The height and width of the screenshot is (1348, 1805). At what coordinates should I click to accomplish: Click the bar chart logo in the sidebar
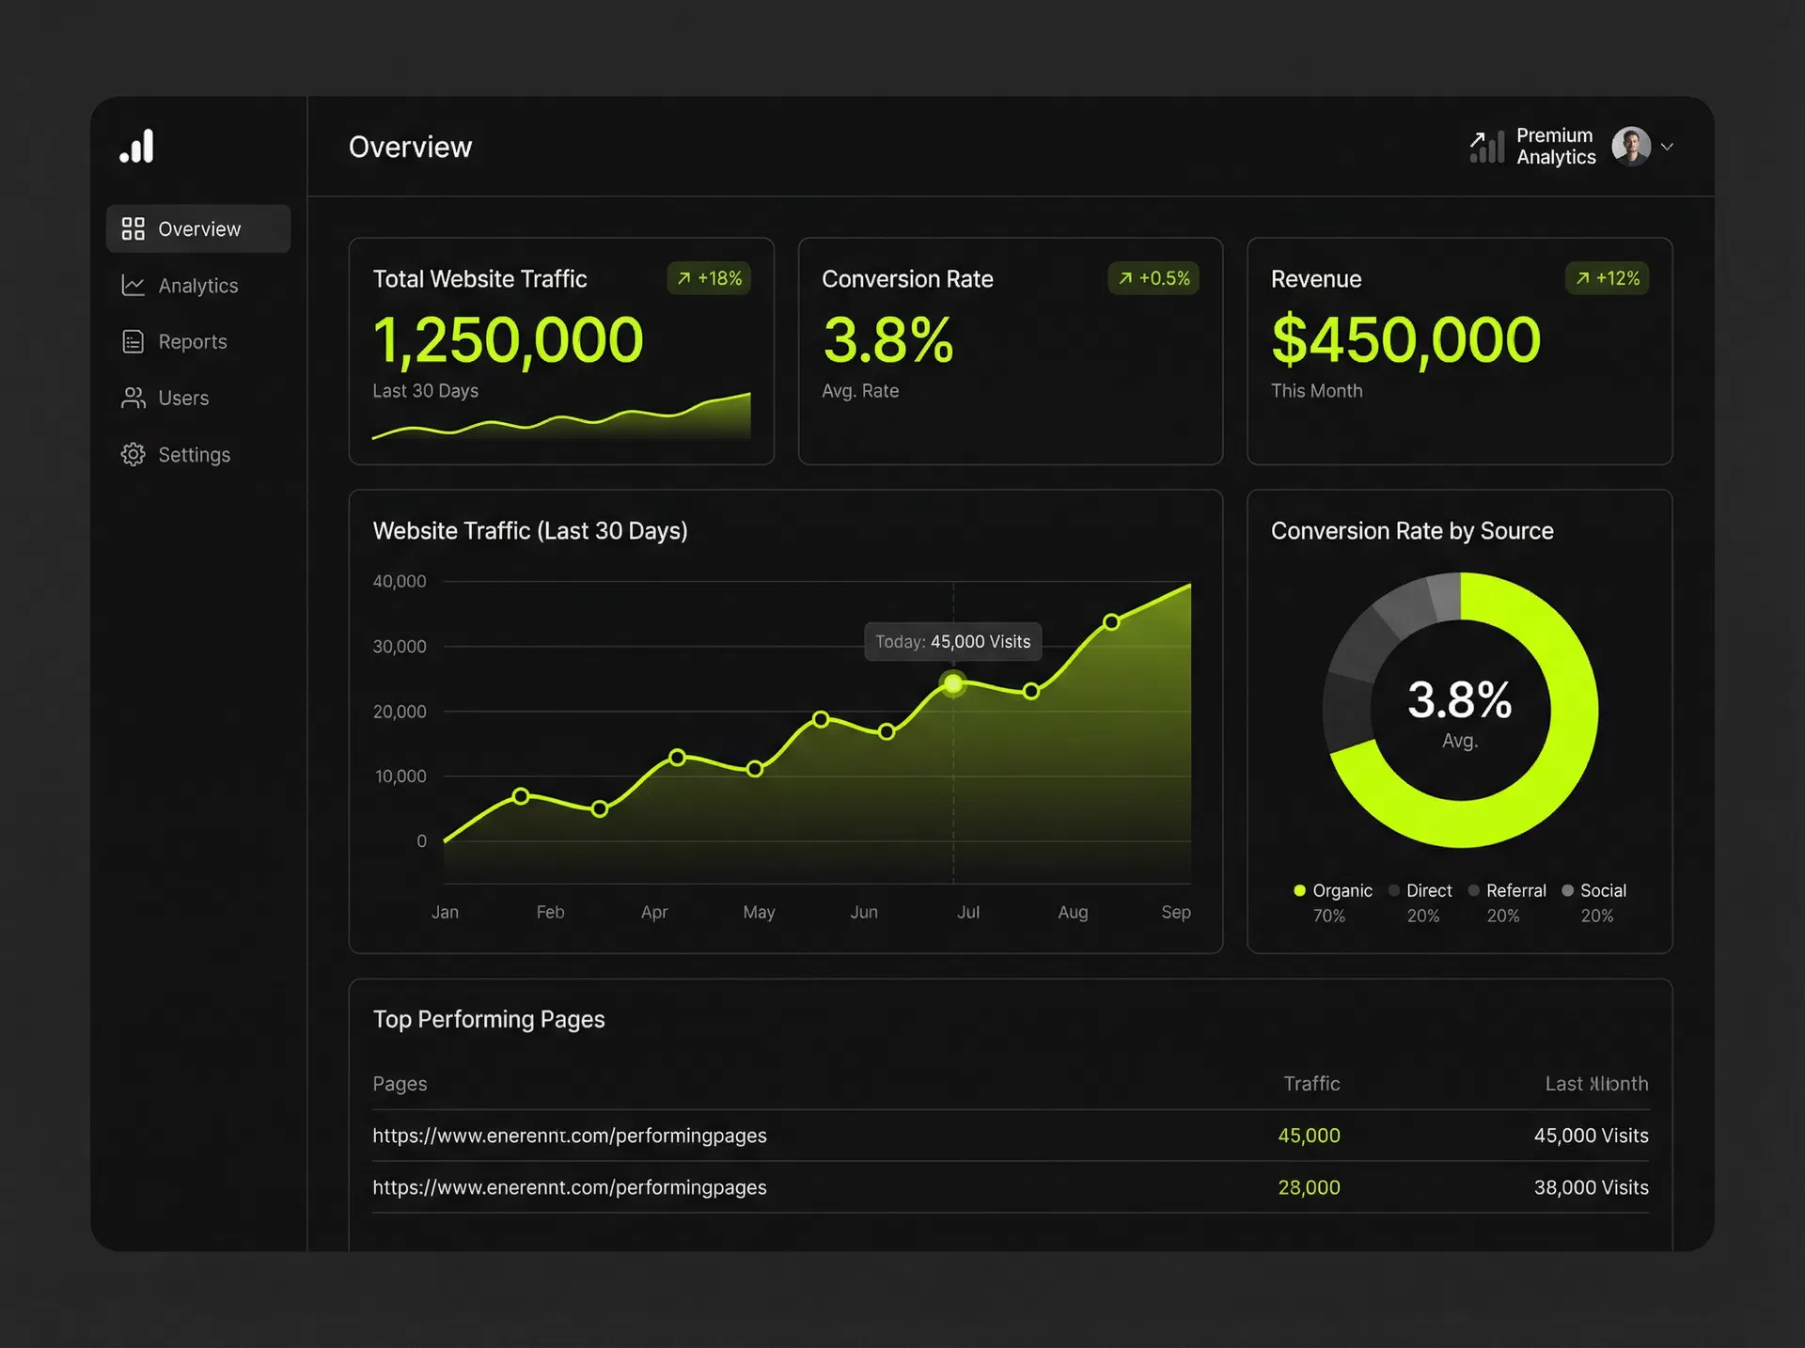pos(137,146)
